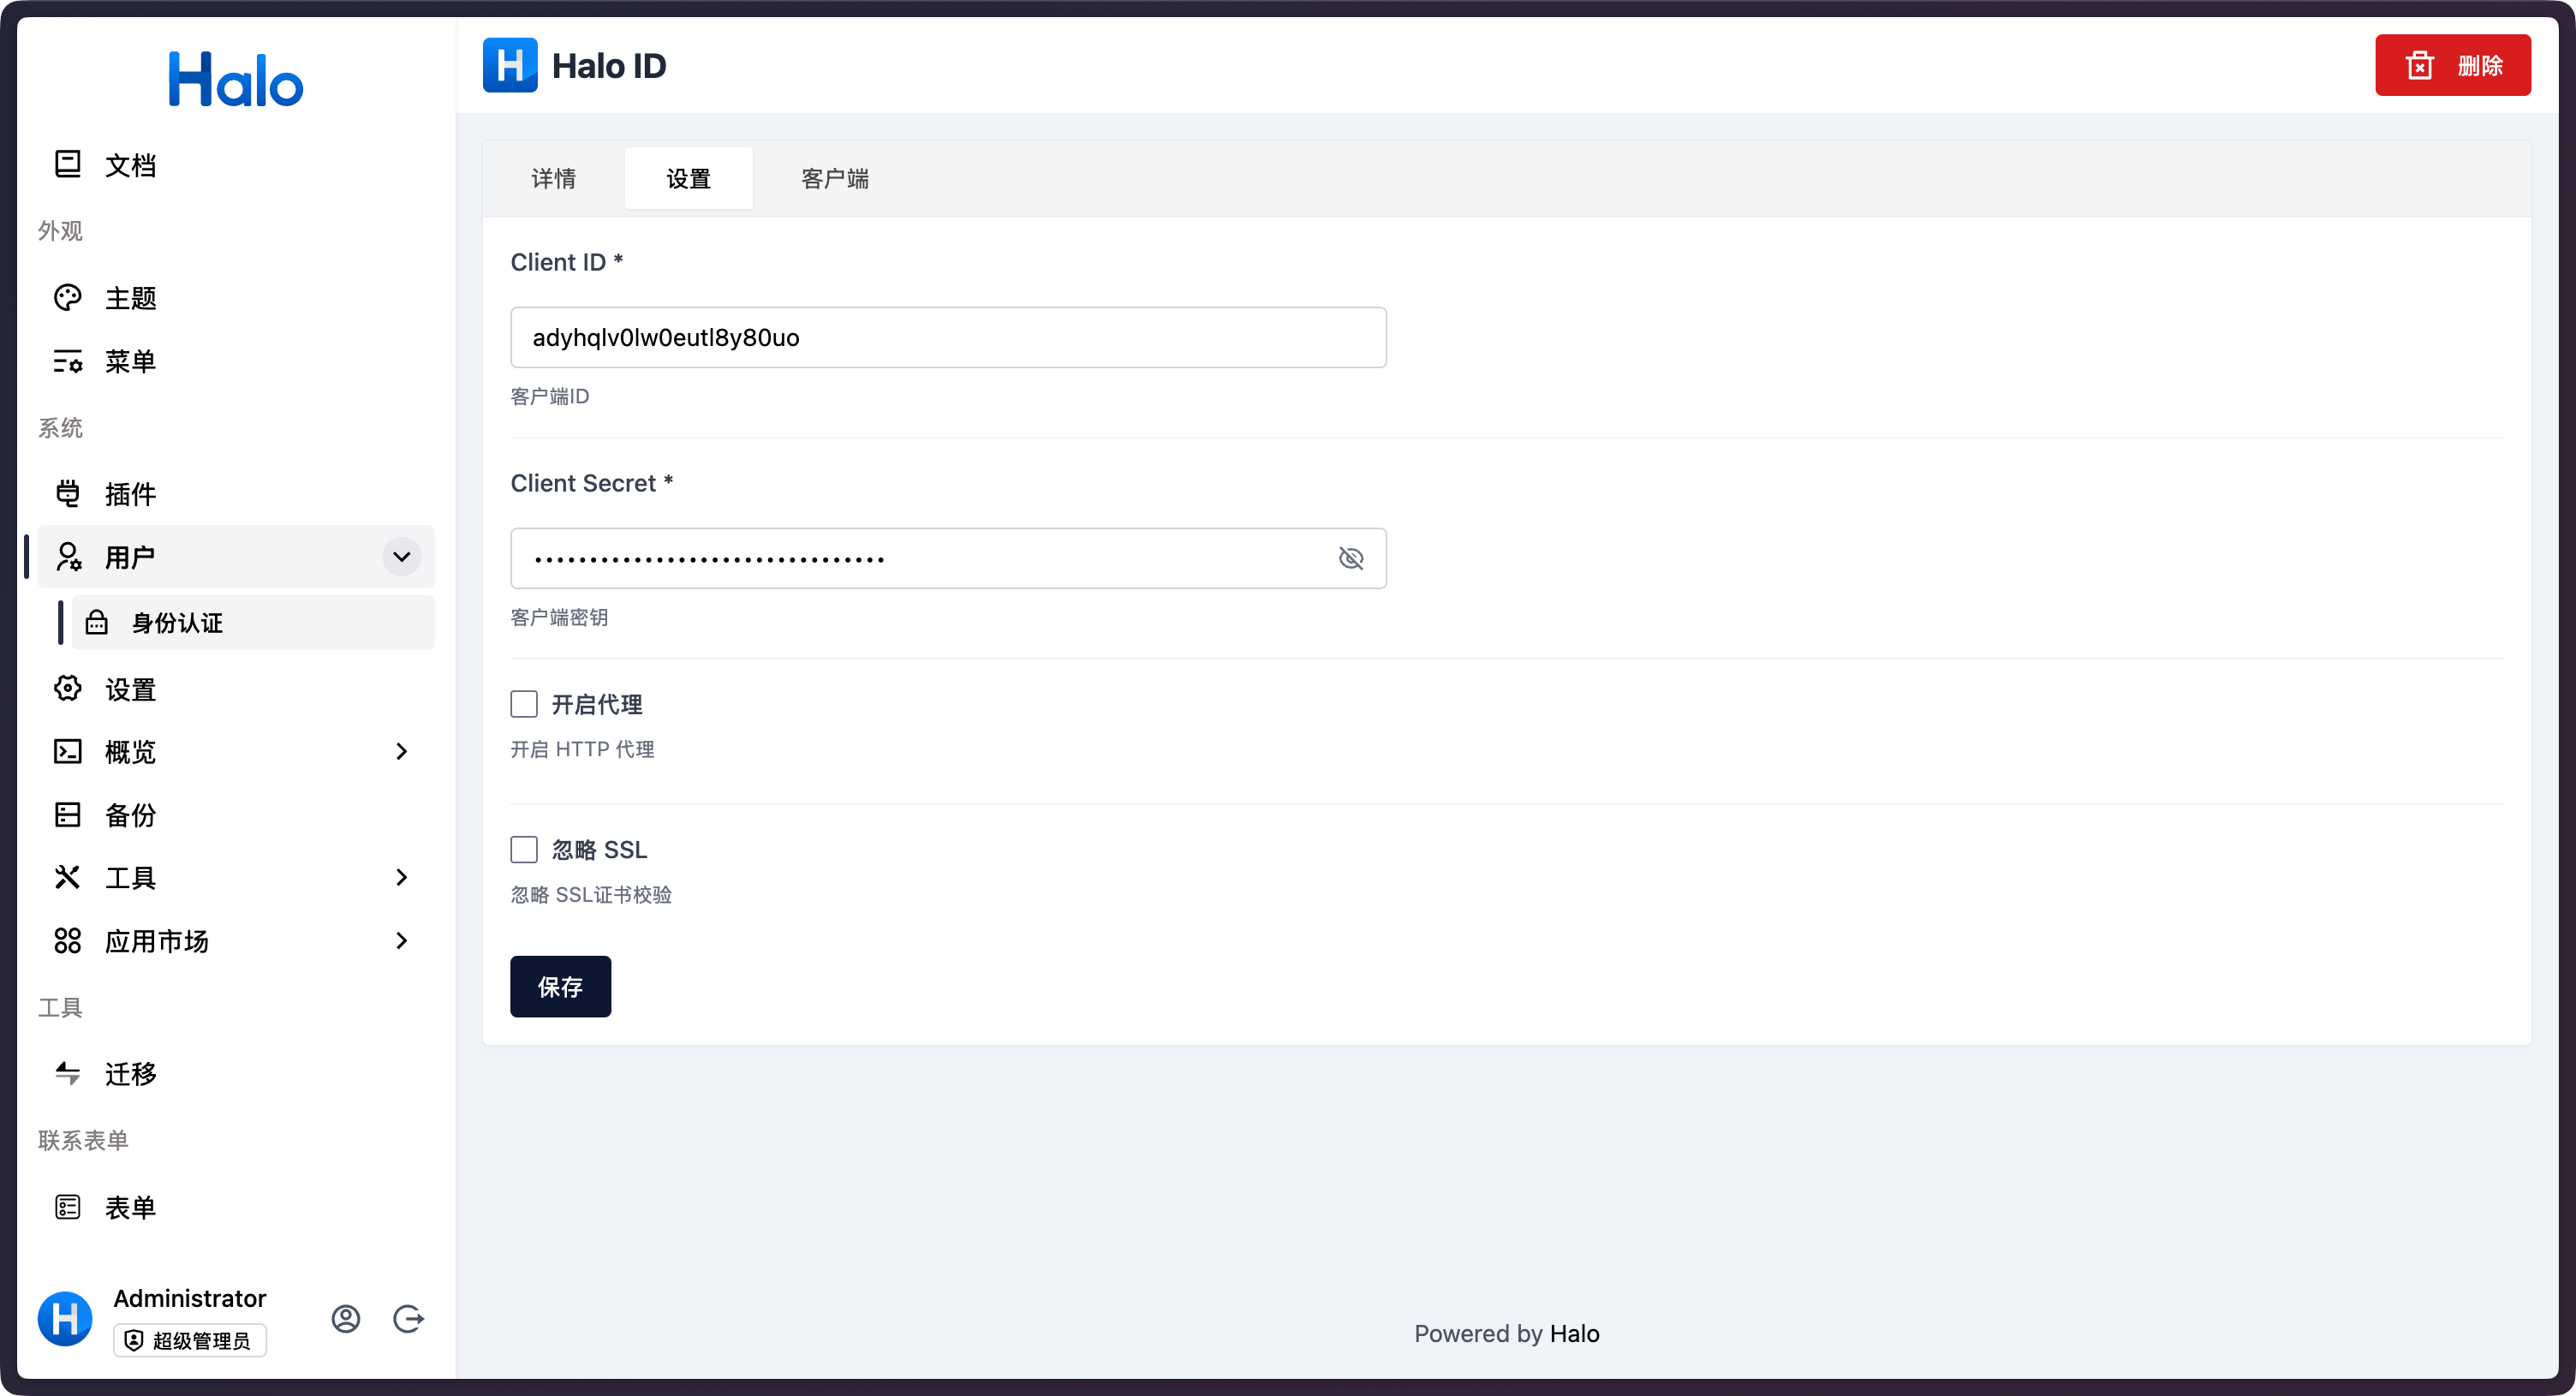Click the logout icon beside Administrator
The width and height of the screenshot is (2576, 1396).
click(408, 1319)
